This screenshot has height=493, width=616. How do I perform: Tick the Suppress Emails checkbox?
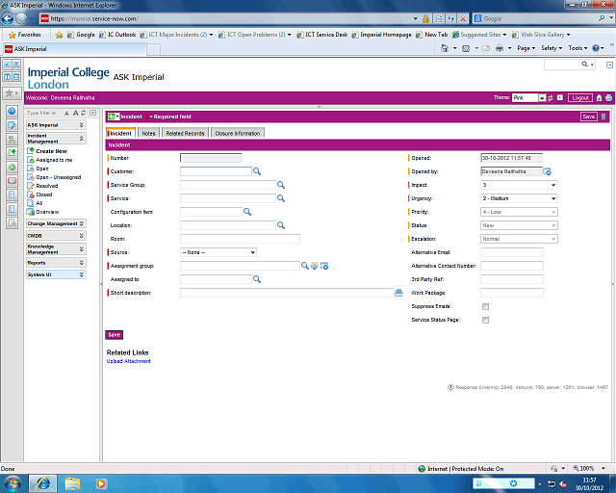pos(485,305)
